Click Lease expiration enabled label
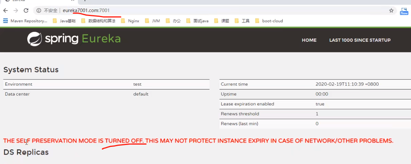The height and width of the screenshot is (164, 411). (x=248, y=104)
